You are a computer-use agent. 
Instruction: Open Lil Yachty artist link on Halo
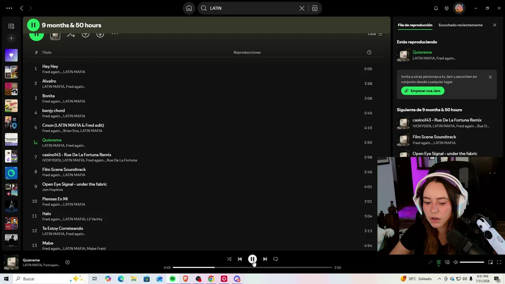[95, 219]
